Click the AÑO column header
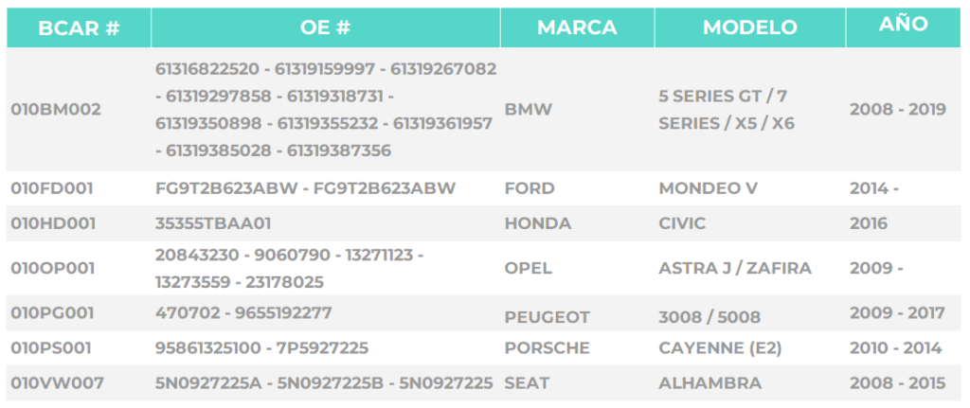The height and width of the screenshot is (408, 970). [x=903, y=26]
